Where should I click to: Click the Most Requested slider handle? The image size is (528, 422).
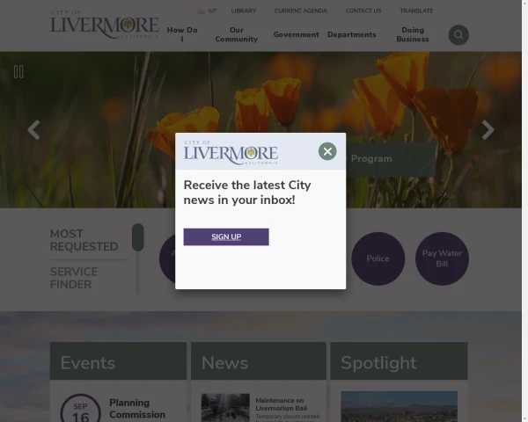click(x=138, y=237)
